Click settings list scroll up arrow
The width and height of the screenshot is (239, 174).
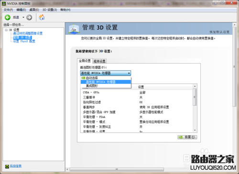click(x=195, y=87)
